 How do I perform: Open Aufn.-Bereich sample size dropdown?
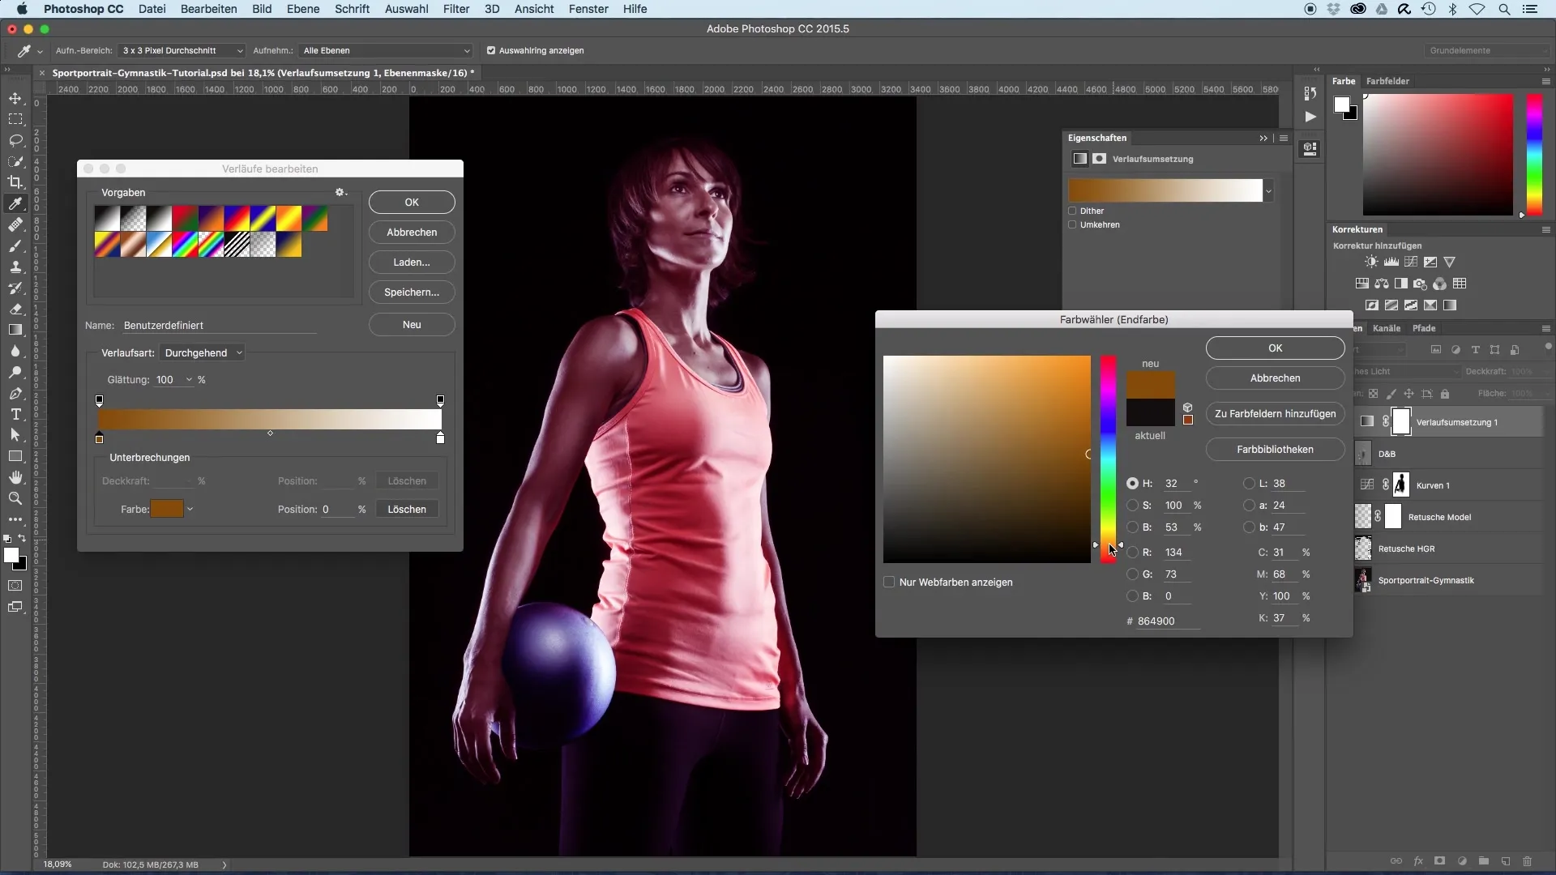tap(182, 50)
